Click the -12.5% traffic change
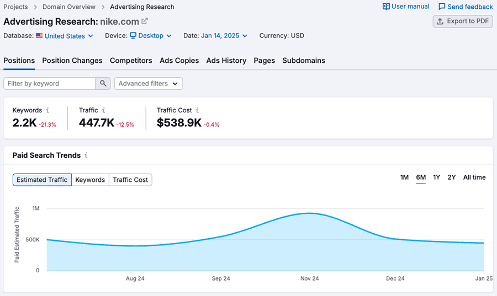This screenshot has height=296, width=497. coord(125,125)
